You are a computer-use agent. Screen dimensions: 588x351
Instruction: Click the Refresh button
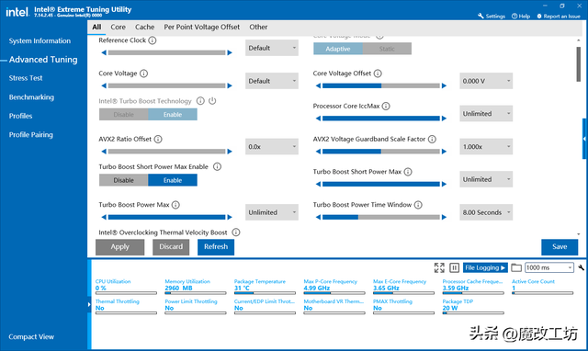[216, 247]
